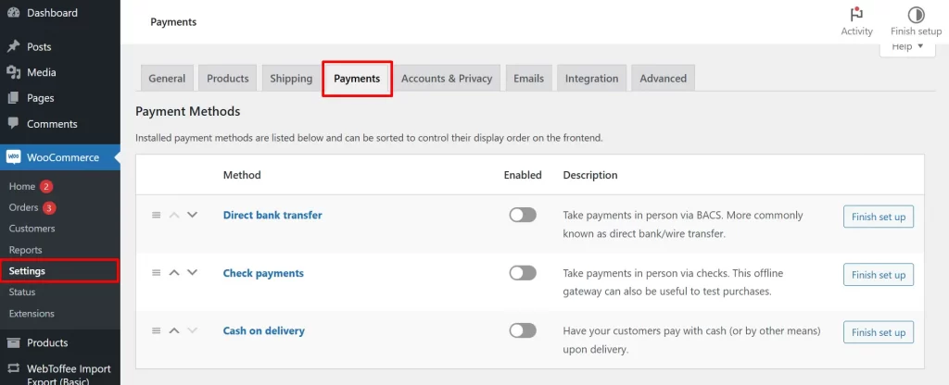This screenshot has width=949, height=385.
Task: Move Direct bank transfer down with arrow
Action: pos(192,215)
